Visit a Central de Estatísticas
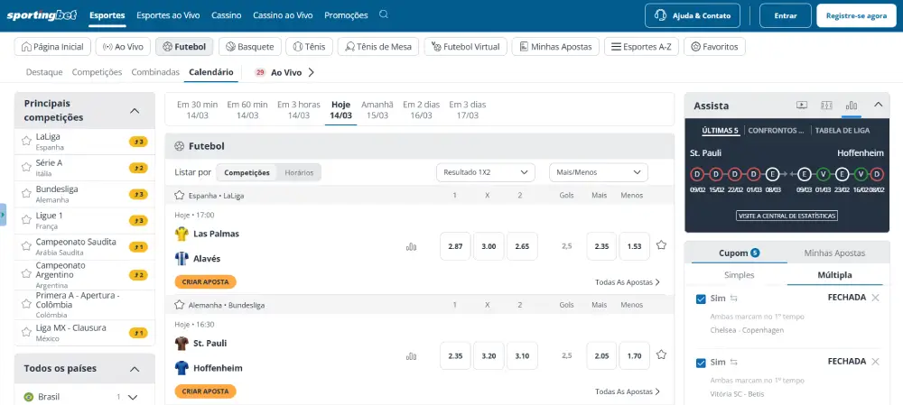This screenshot has width=903, height=405. [x=787, y=216]
